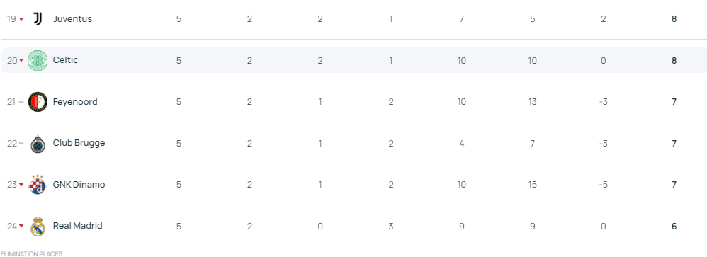Viewport: 707px width, 257px height.
Task: Click the red down arrow next to rank 20
Action: point(21,61)
